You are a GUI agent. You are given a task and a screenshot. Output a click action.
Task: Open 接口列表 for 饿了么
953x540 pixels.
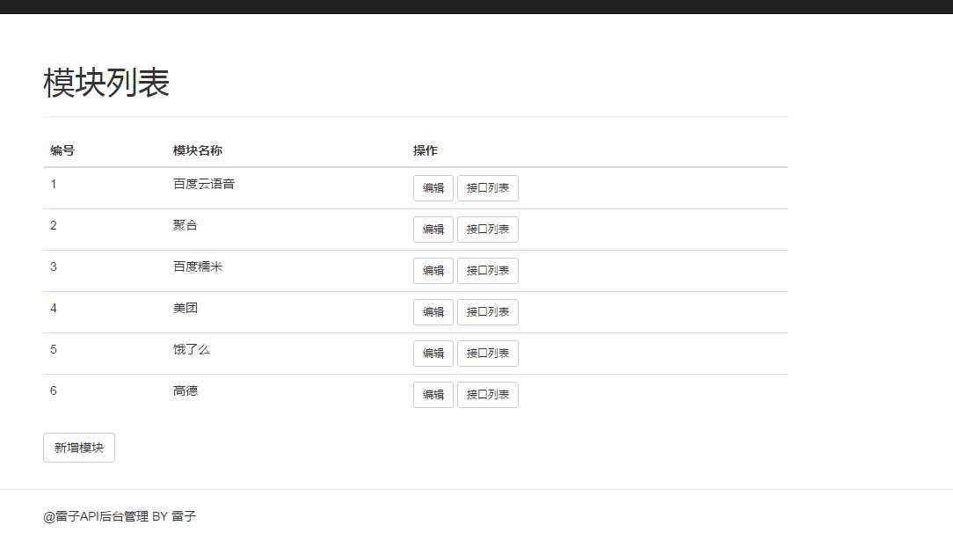pos(487,354)
